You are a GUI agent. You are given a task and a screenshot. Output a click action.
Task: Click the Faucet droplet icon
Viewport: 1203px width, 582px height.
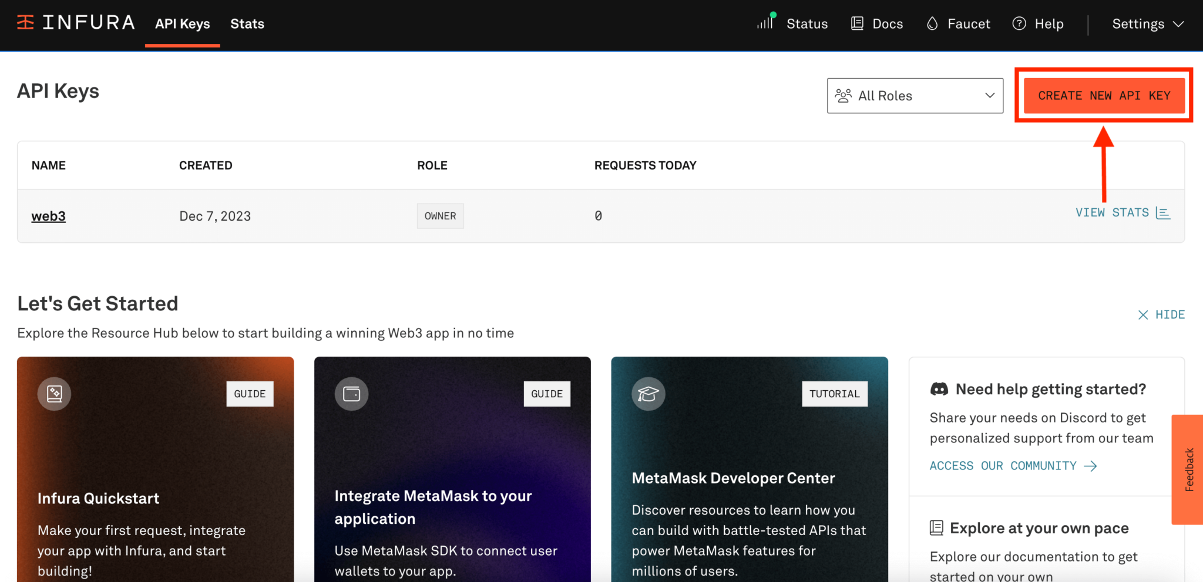933,23
